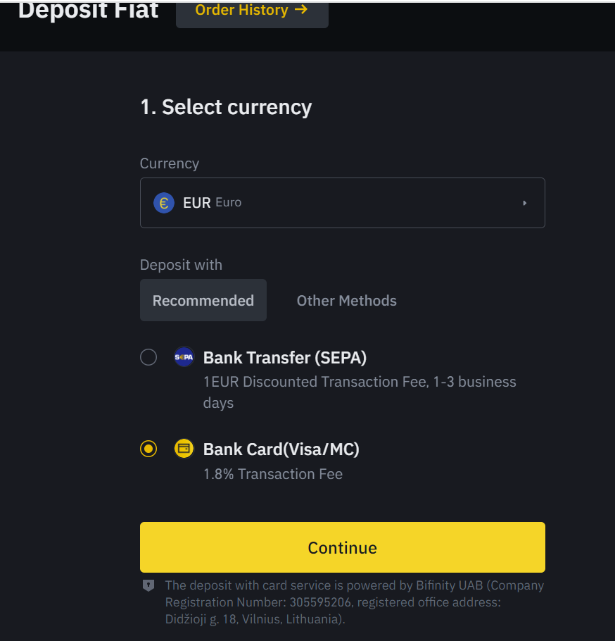
Task: Click the arrow in Order History
Action: click(x=302, y=10)
